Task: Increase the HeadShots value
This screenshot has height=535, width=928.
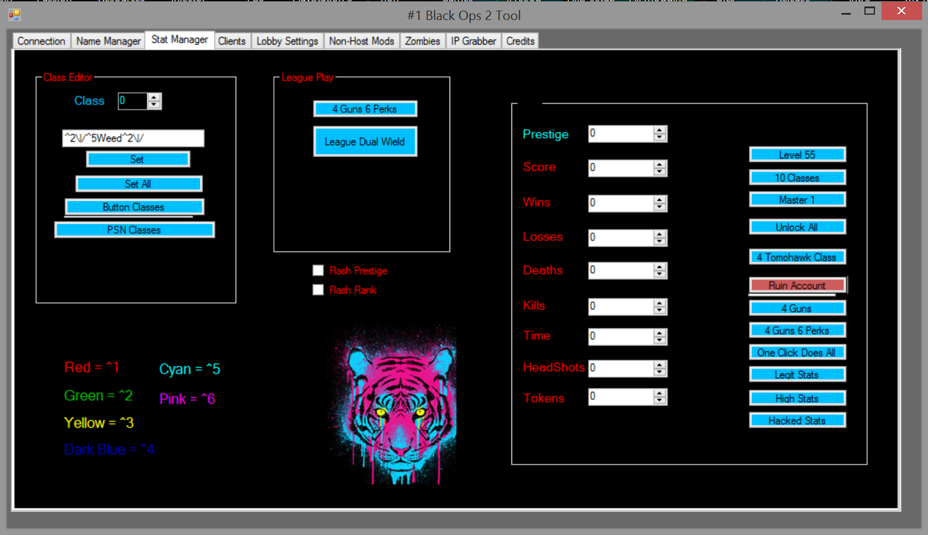Action: point(660,364)
